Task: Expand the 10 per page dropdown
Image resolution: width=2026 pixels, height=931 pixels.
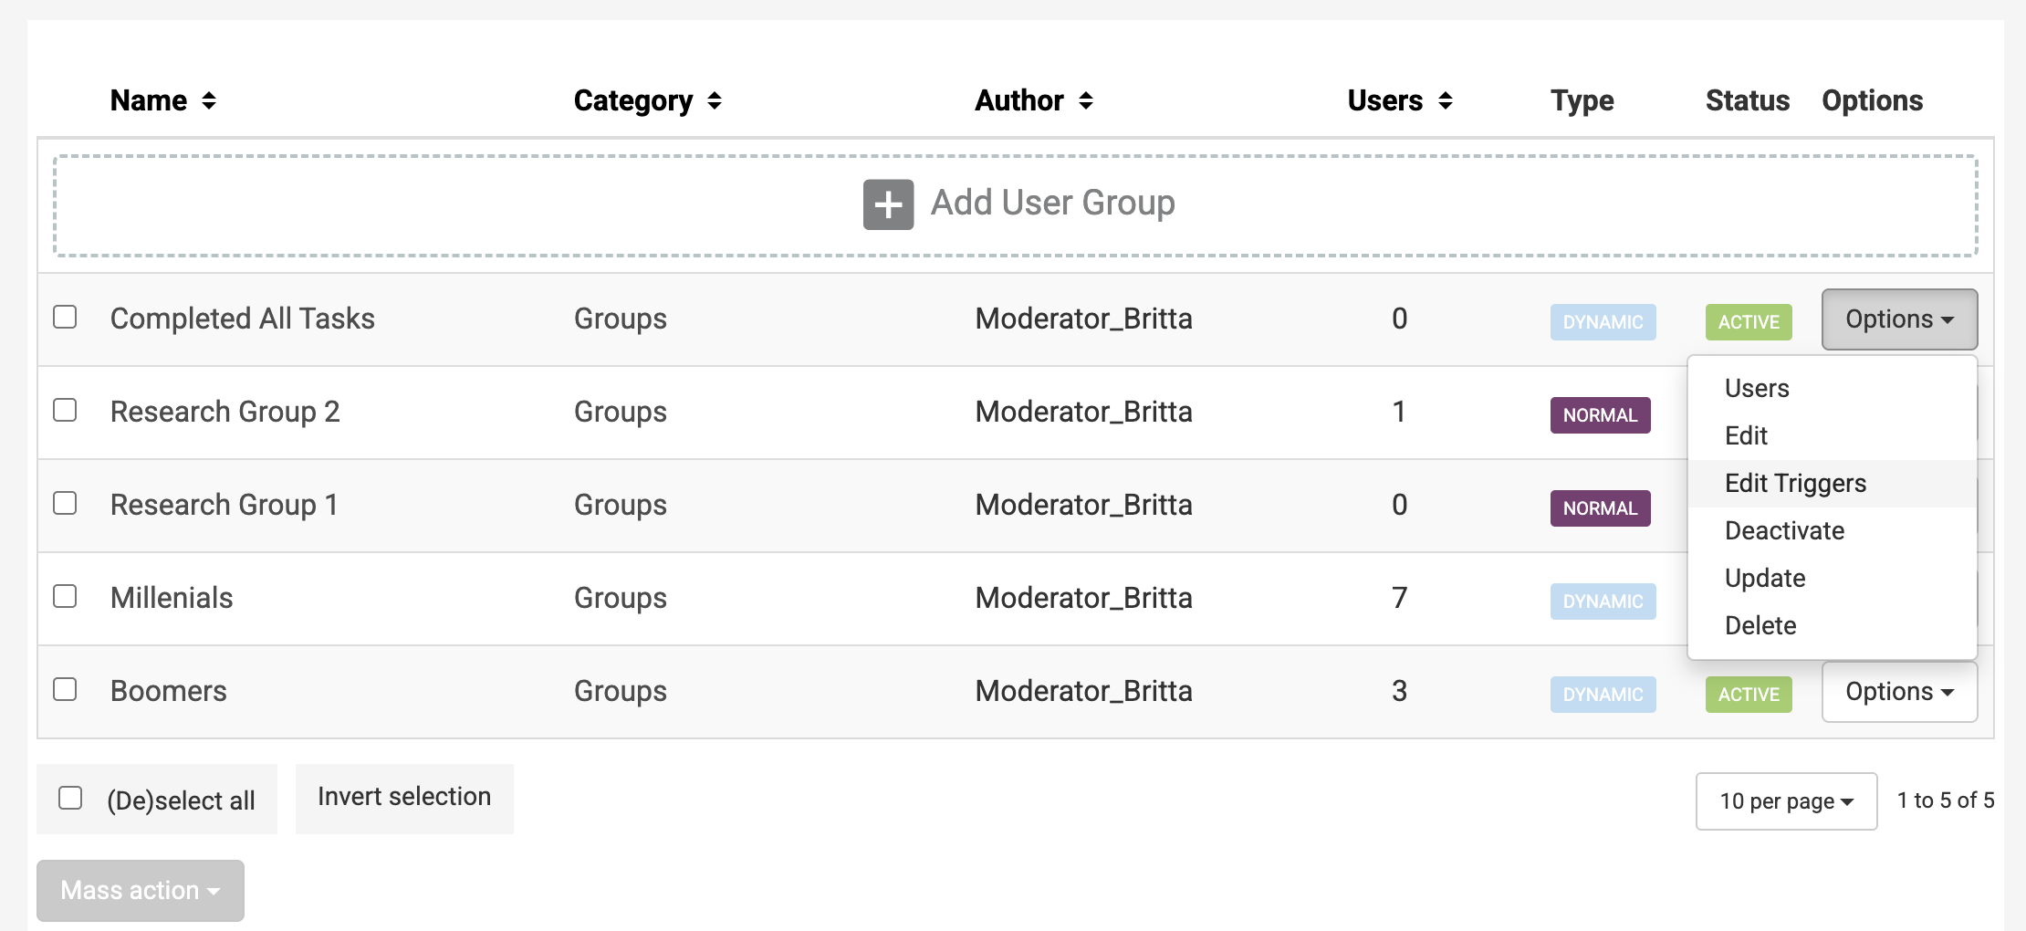Action: point(1785,801)
